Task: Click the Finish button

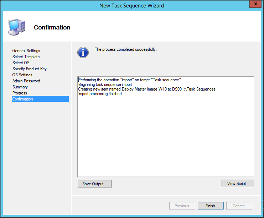Action: (x=210, y=206)
